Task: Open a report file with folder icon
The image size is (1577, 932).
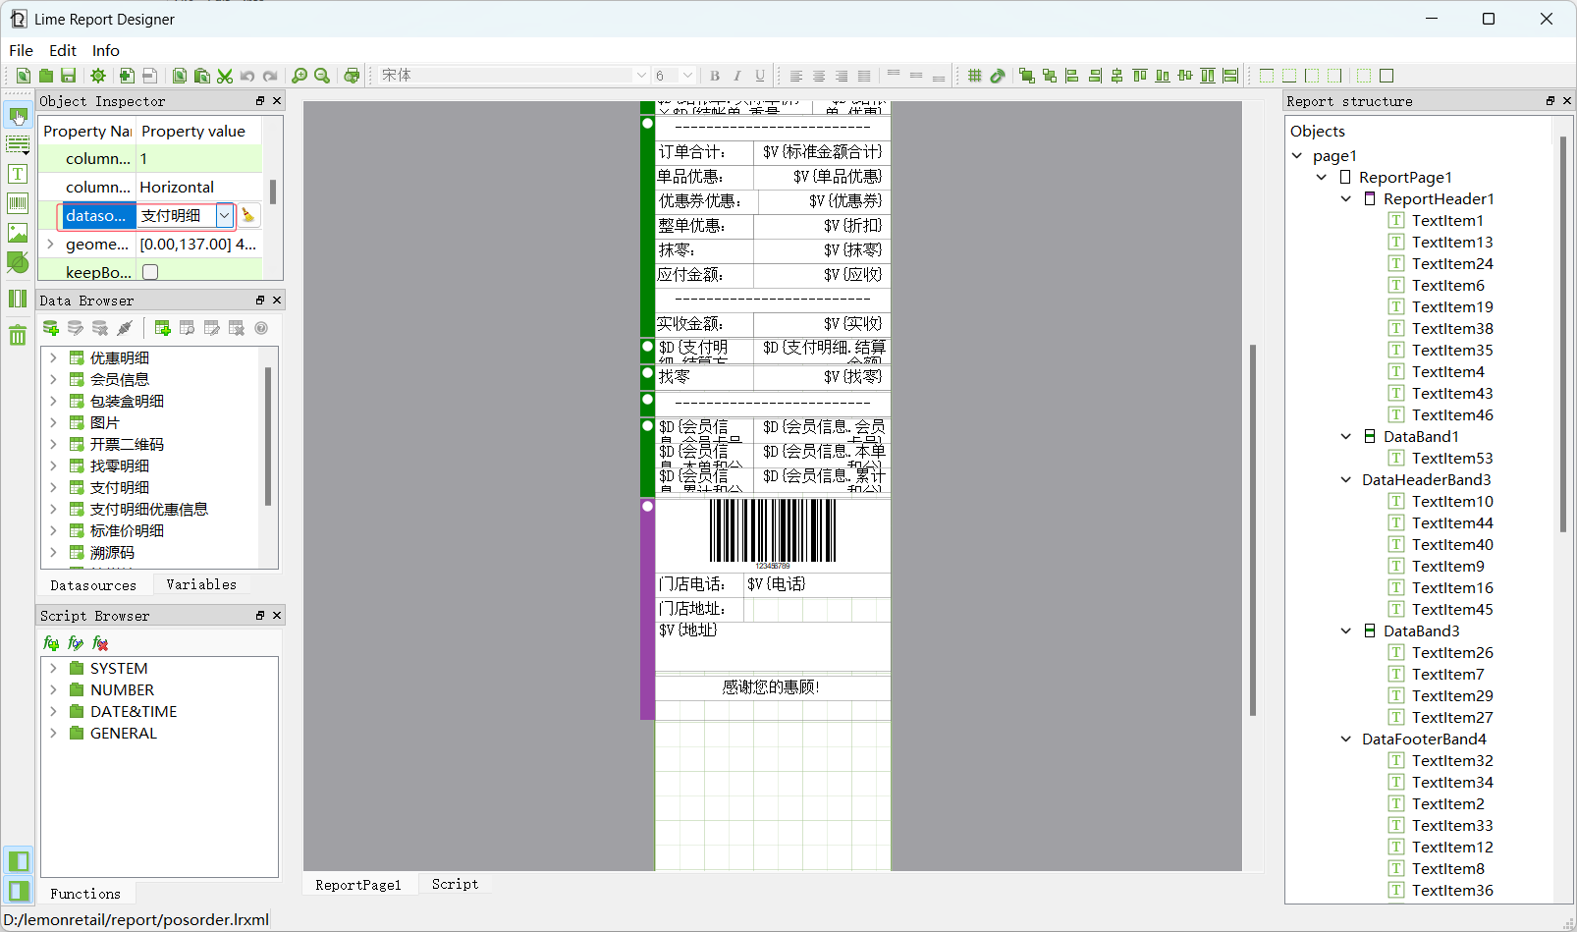Action: (x=45, y=76)
